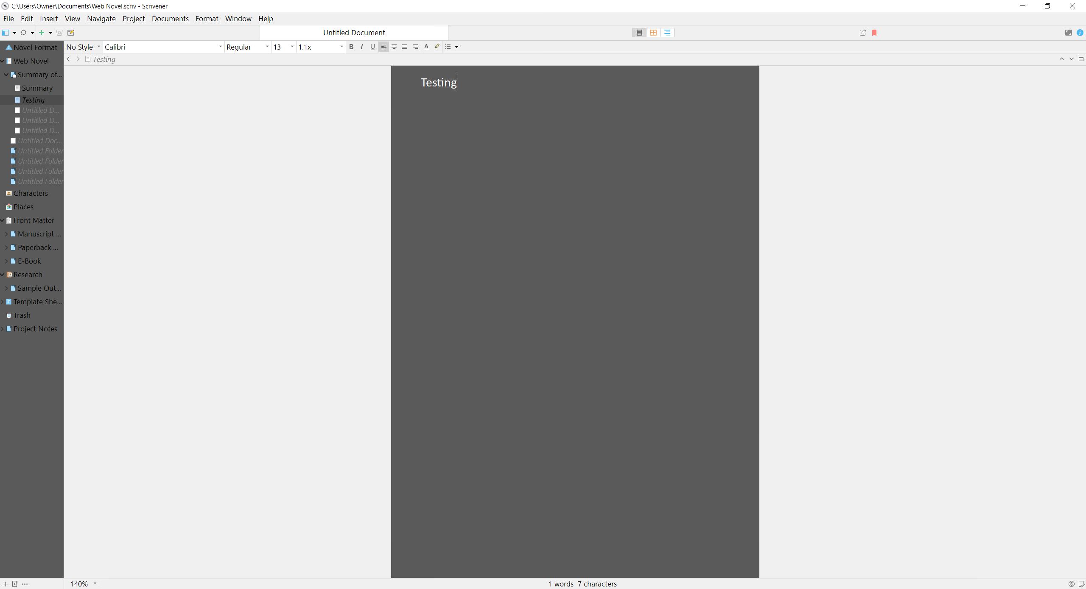Open the Inspector info icon

click(1080, 33)
